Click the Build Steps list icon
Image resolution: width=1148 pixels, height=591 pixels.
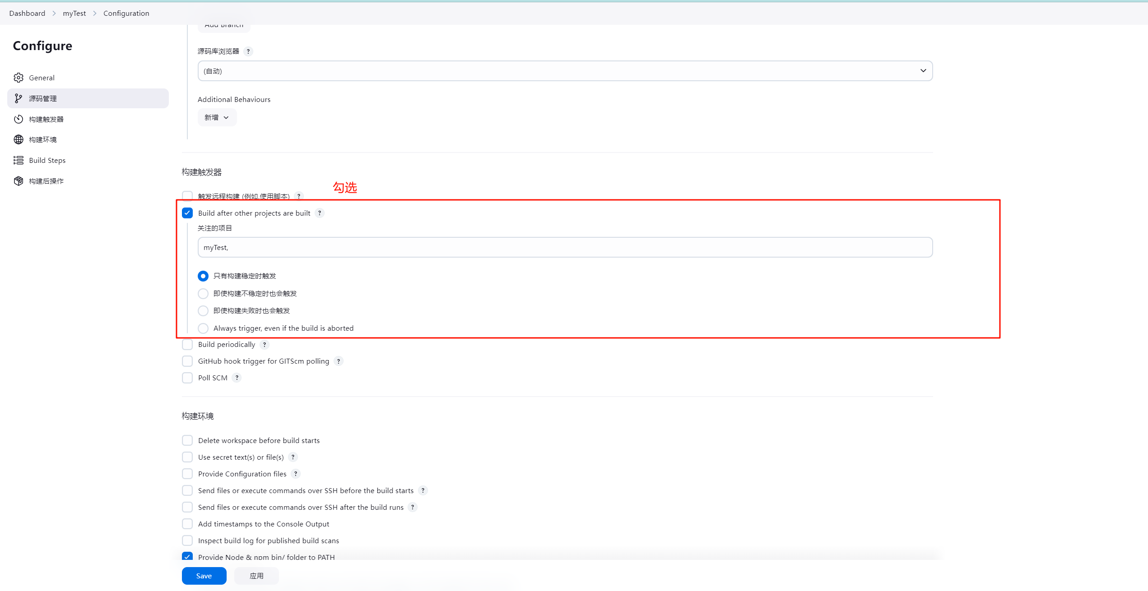pyautogui.click(x=19, y=160)
